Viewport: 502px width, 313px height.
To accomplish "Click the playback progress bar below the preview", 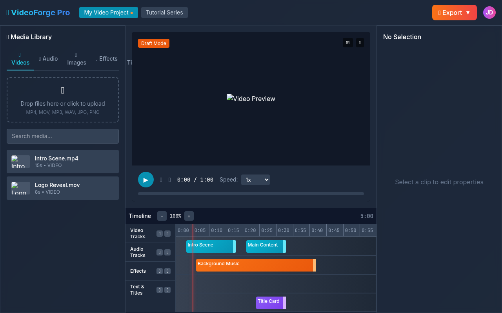I will [251, 193].
